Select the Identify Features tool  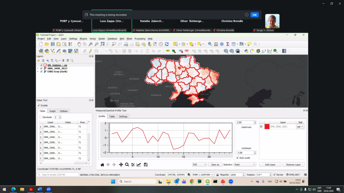coord(210,44)
